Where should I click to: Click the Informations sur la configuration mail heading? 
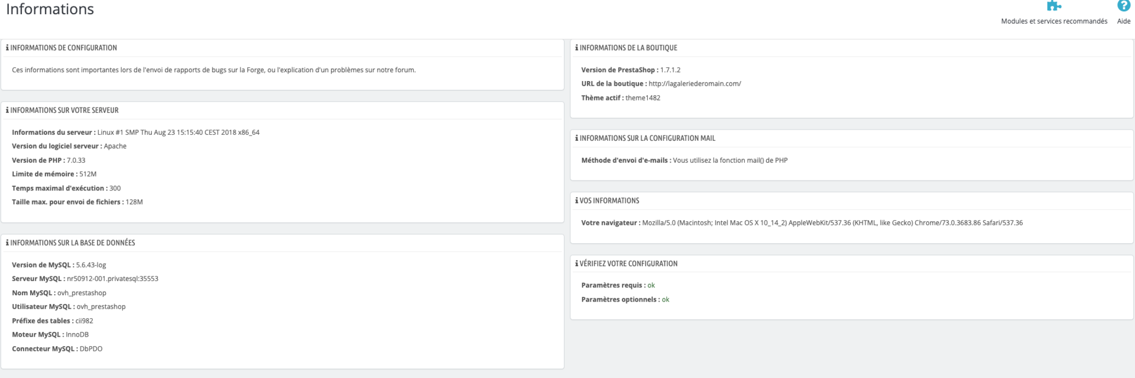point(647,138)
